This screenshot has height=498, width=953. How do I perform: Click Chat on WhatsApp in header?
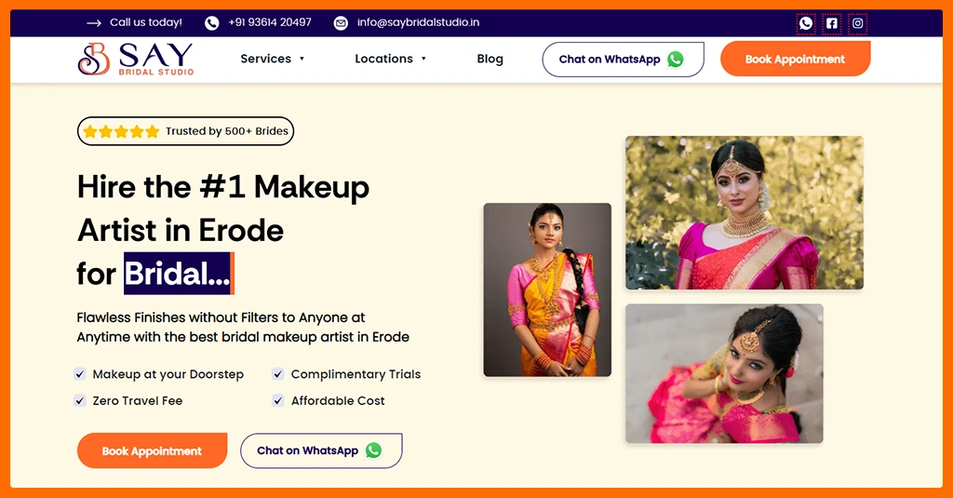623,59
